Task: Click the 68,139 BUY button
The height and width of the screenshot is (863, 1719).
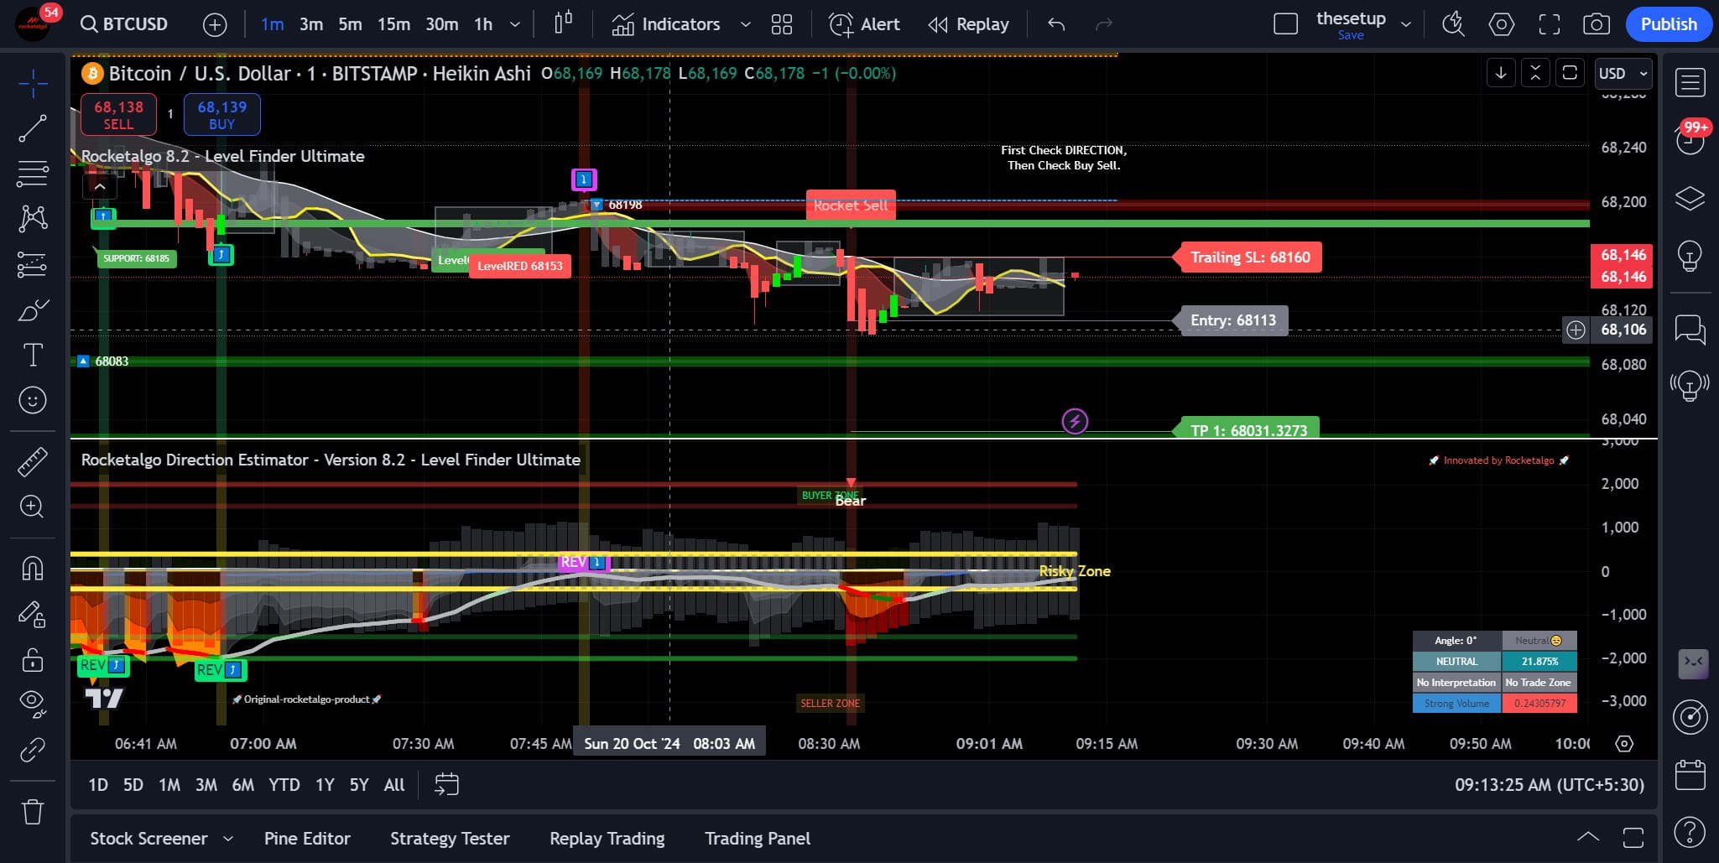Action: point(221,115)
